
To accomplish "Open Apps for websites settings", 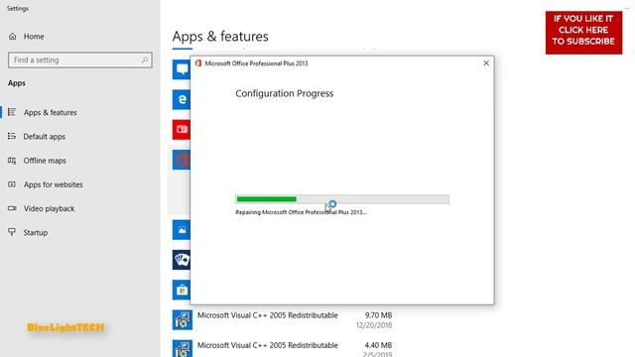I will pyautogui.click(x=53, y=184).
